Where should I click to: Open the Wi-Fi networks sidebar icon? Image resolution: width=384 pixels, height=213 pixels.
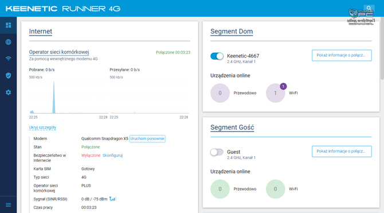click(9, 59)
